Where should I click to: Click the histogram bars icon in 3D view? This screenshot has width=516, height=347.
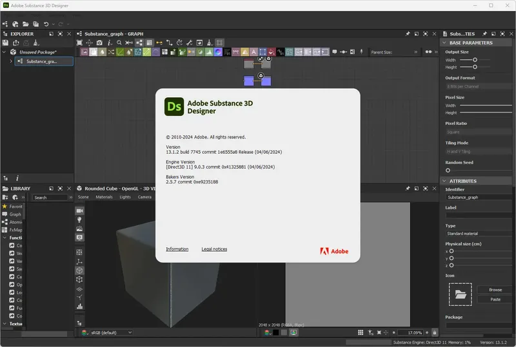(x=79, y=306)
